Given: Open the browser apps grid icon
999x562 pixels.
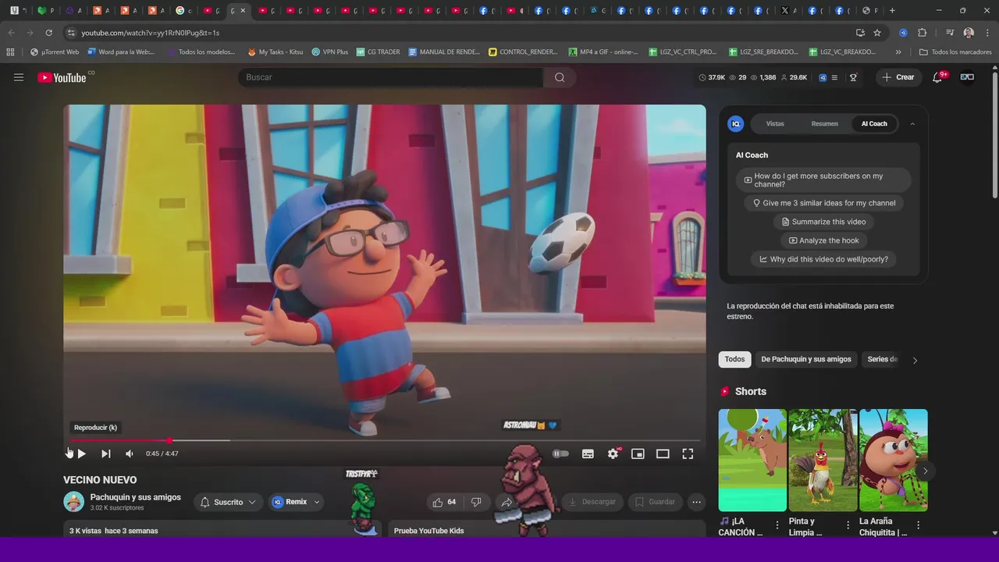Looking at the screenshot, I should coord(10,52).
